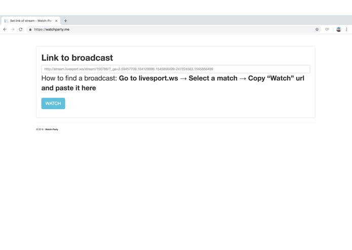
Task: Click the tab favicon icon
Action: 6,21
